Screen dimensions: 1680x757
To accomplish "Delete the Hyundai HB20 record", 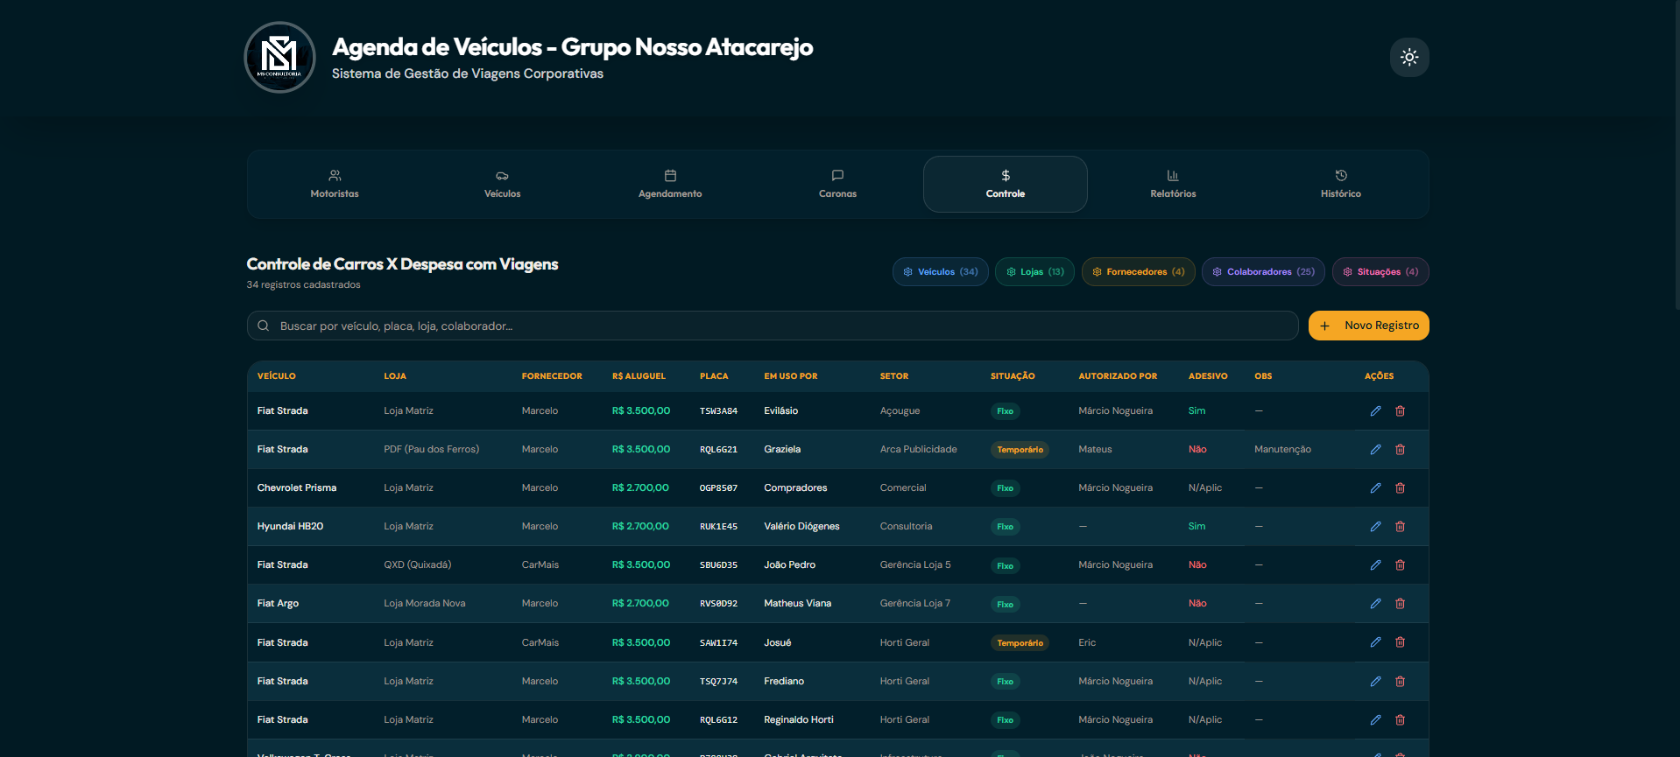I will click(1400, 526).
